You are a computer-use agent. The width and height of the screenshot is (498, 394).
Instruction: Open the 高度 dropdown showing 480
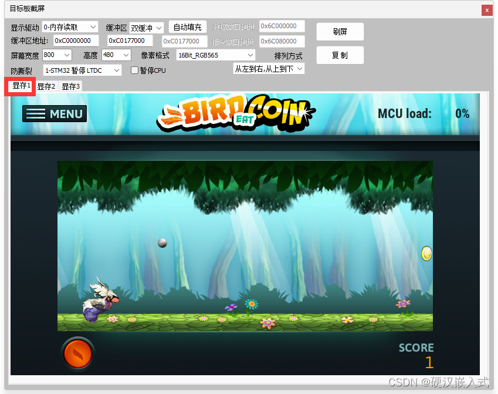click(x=116, y=55)
